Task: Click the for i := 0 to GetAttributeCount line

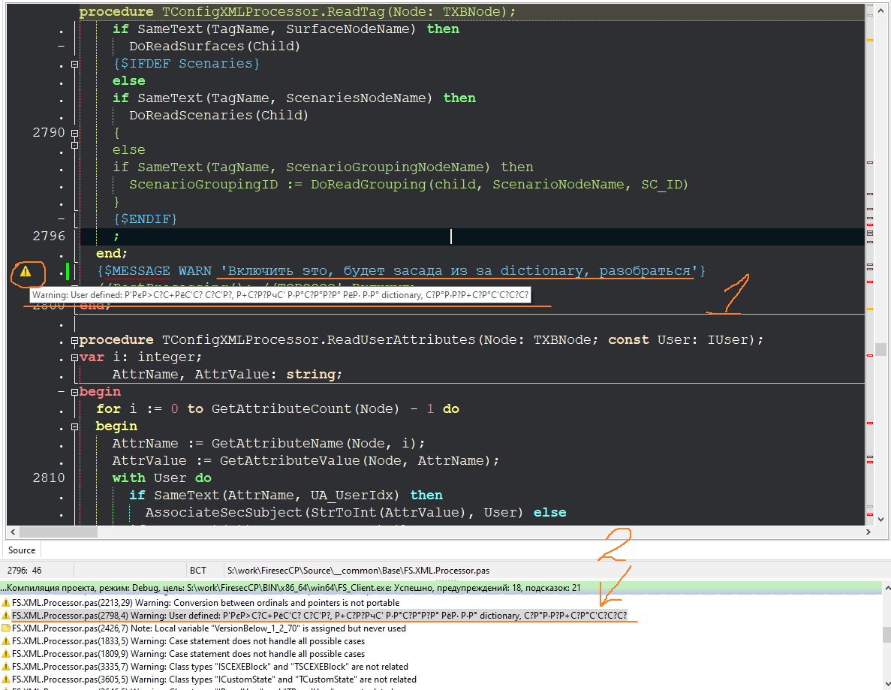Action: click(278, 409)
